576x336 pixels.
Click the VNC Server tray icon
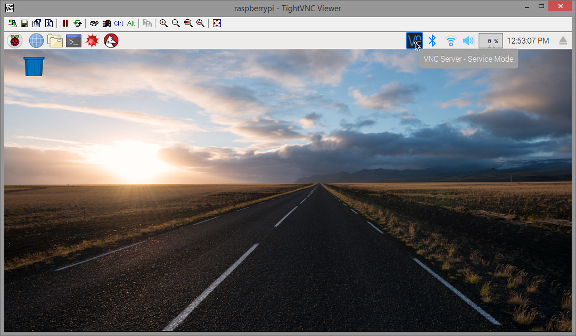click(x=414, y=40)
